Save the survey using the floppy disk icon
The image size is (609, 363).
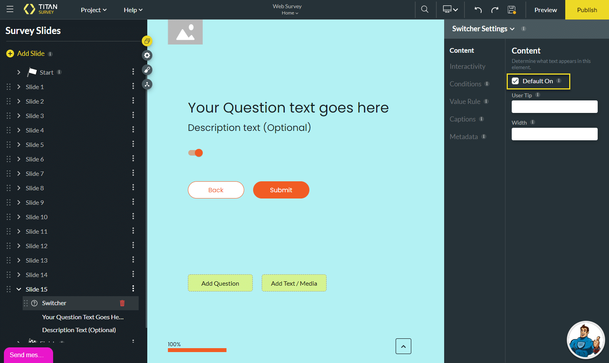511,9
